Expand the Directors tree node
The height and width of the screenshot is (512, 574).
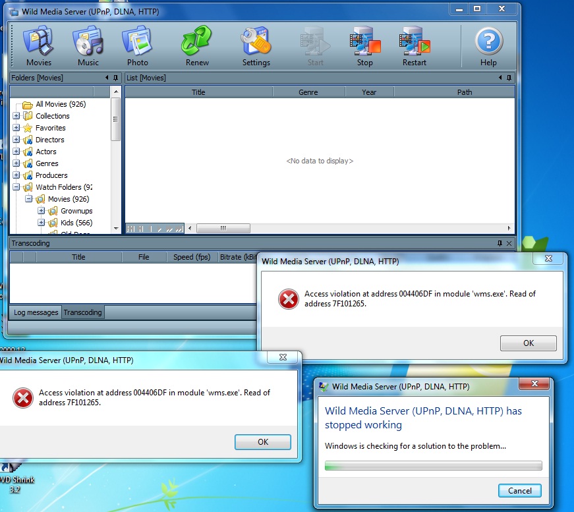pos(16,140)
